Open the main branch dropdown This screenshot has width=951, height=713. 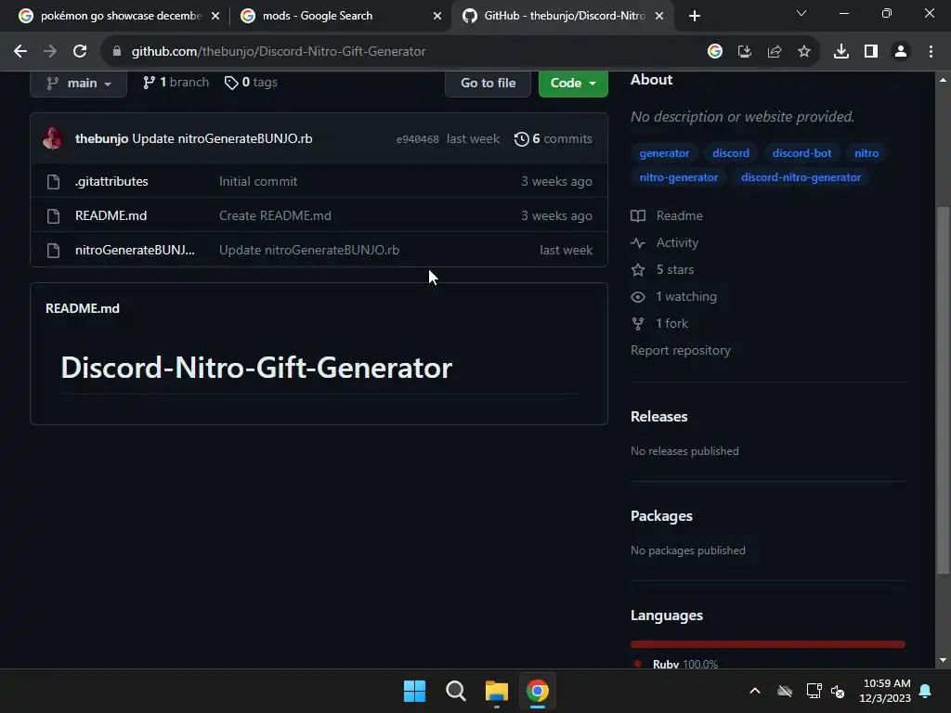pyautogui.click(x=78, y=83)
